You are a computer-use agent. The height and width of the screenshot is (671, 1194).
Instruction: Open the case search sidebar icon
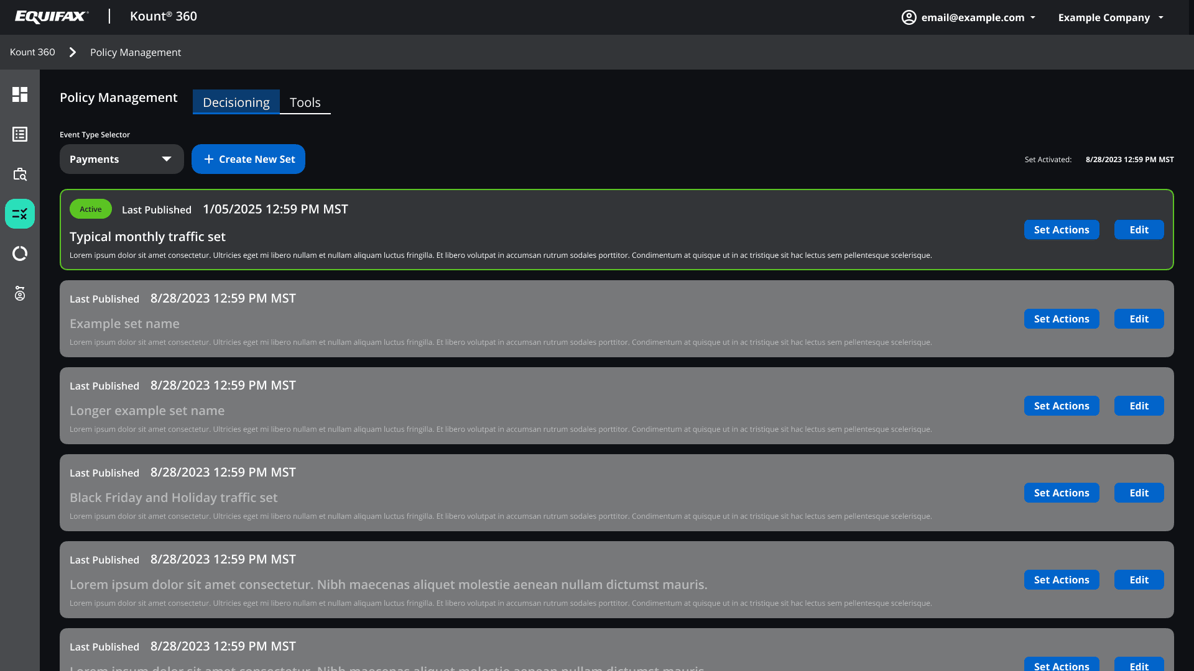click(x=20, y=174)
